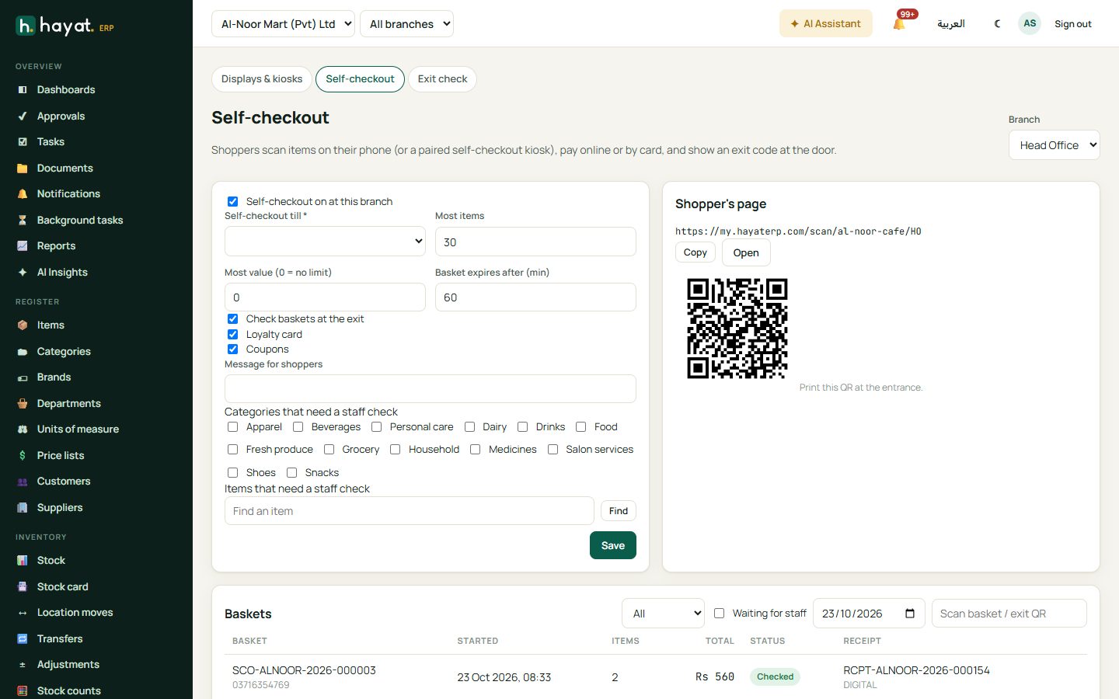Toggle dark mode moon icon
This screenshot has height=699, width=1119.
(x=998, y=23)
